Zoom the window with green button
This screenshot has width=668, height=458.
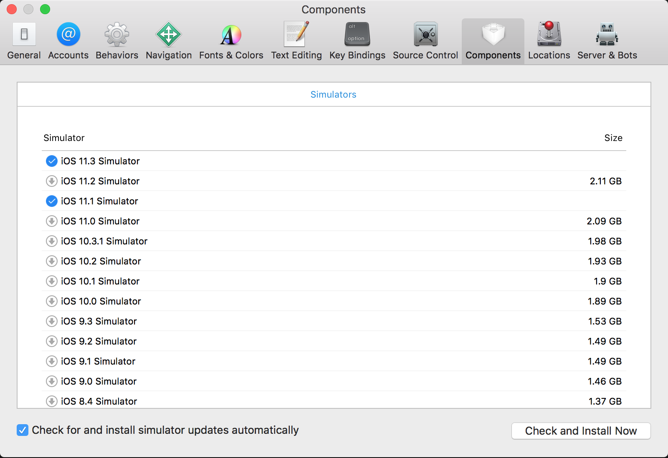pyautogui.click(x=45, y=9)
